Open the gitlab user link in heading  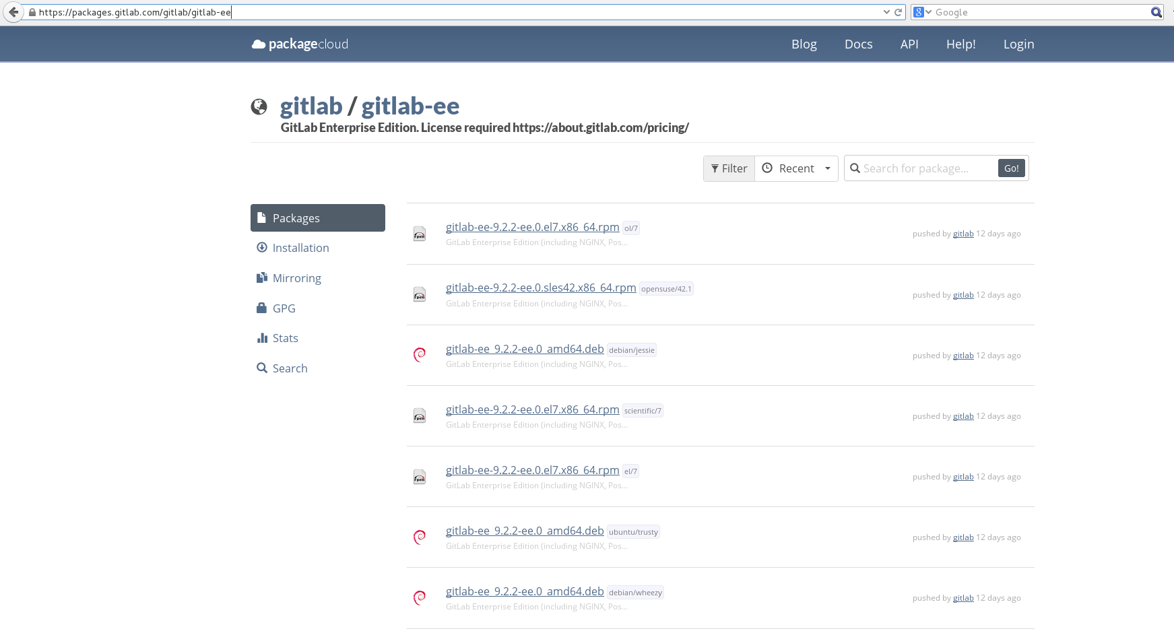(311, 106)
